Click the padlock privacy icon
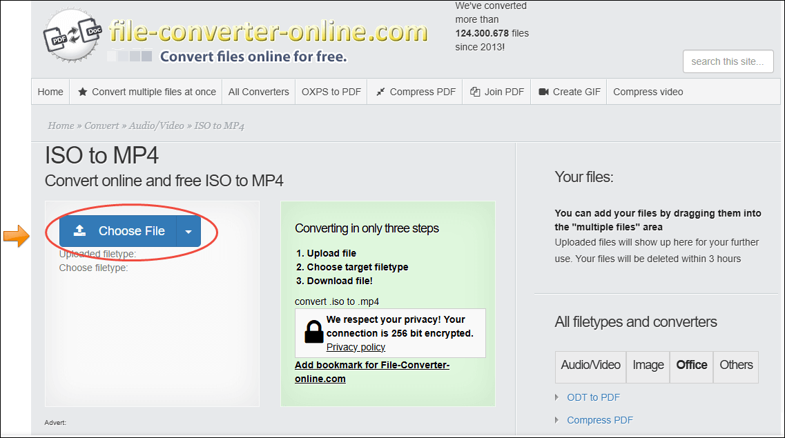Image resolution: width=785 pixels, height=438 pixels. pos(314,332)
